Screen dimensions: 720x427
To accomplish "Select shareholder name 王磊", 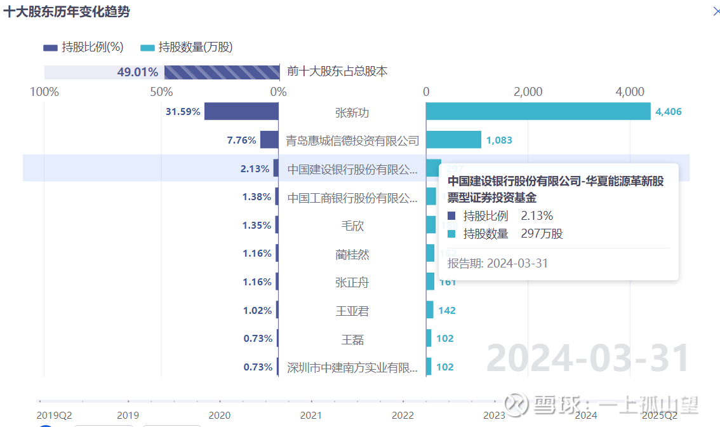I will [x=352, y=340].
